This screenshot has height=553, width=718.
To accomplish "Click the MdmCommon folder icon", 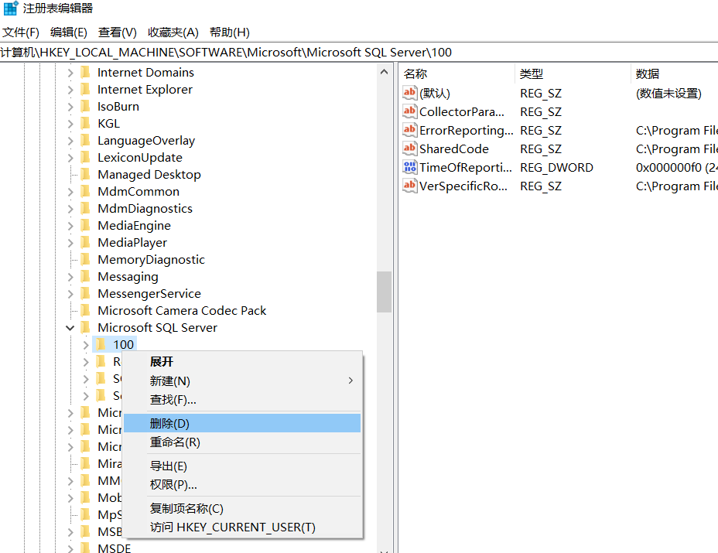I will [85, 191].
